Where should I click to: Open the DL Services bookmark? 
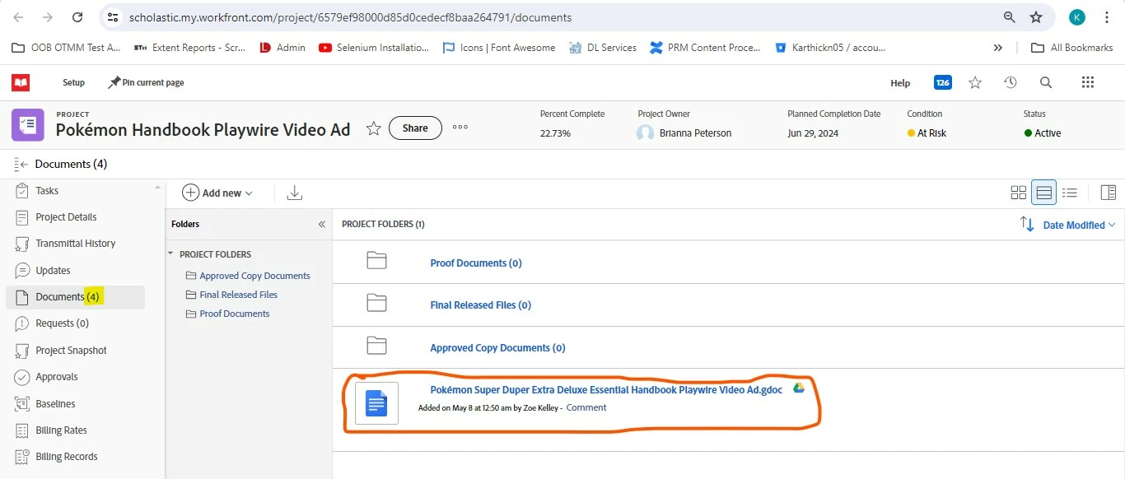point(602,48)
